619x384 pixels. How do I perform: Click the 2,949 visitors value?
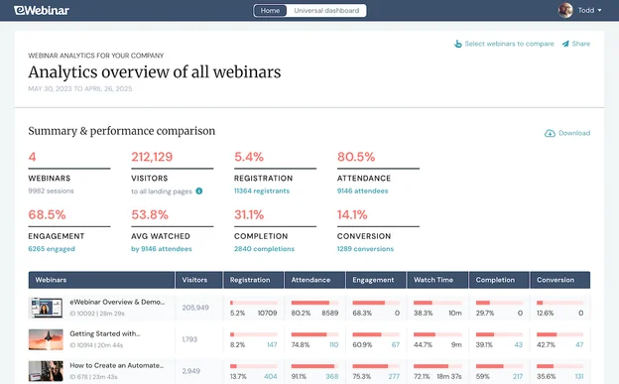coord(191,371)
